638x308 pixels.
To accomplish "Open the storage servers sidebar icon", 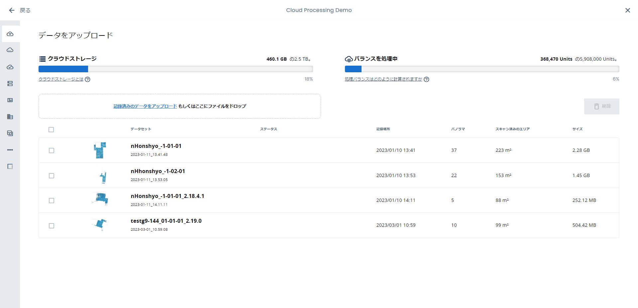I will tap(10, 84).
